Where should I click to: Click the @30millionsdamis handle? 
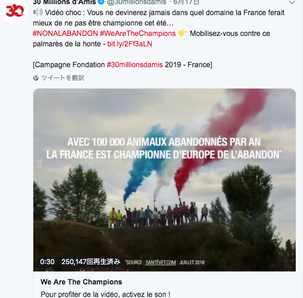pyautogui.click(x=136, y=2)
